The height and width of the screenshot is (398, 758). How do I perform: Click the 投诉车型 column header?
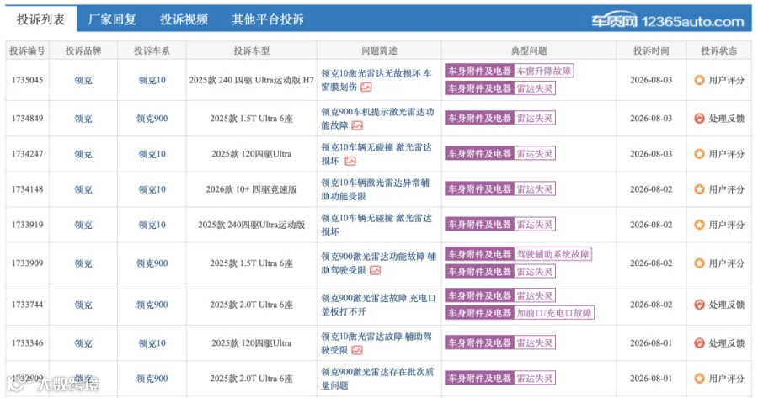pyautogui.click(x=251, y=50)
